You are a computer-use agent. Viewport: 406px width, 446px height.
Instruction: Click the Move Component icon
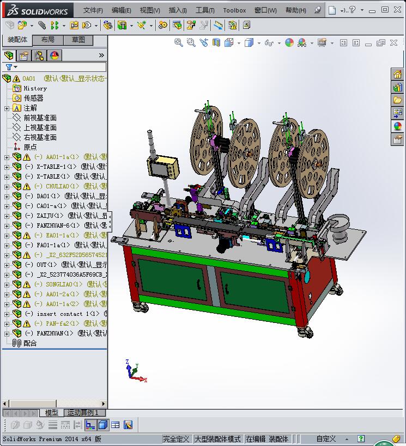[x=87, y=25]
